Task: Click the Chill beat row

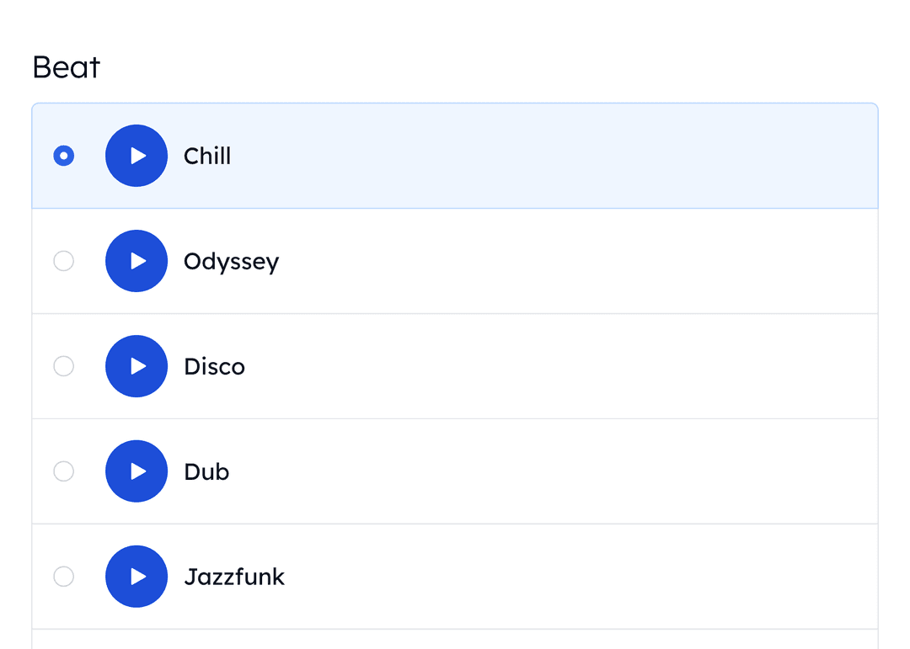Action: pos(506,156)
